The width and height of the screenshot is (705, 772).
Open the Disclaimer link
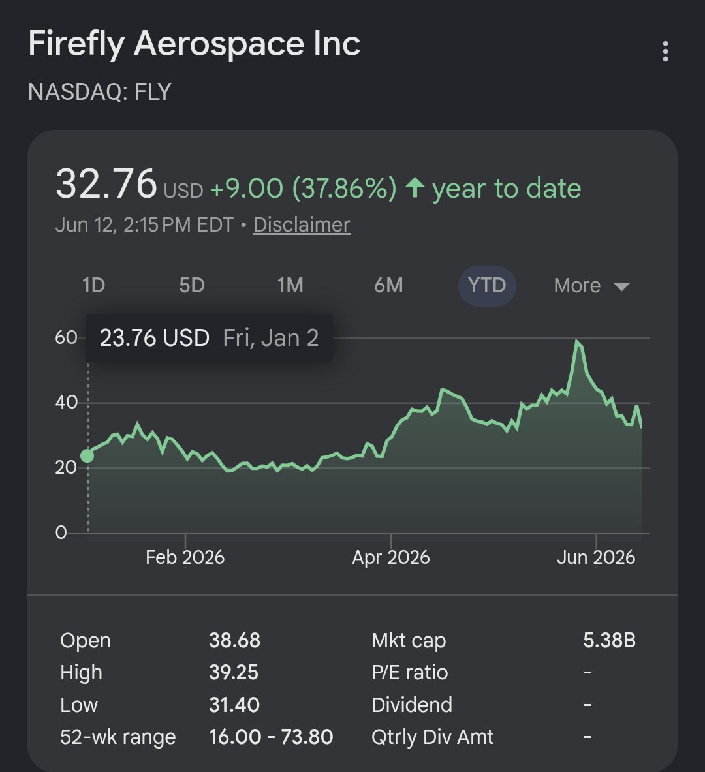coord(302,225)
